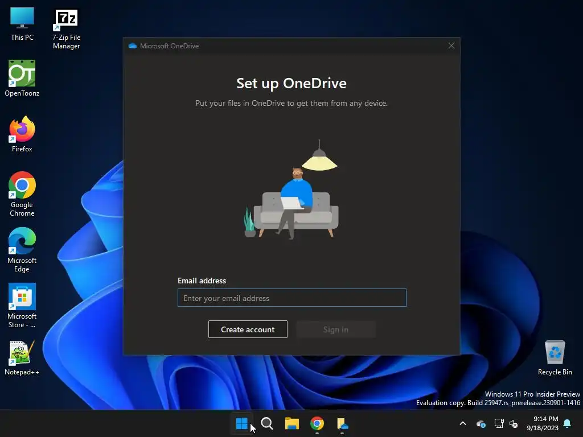Open File Explorer from taskbar
Screen dimensions: 583x437
pos(292,423)
